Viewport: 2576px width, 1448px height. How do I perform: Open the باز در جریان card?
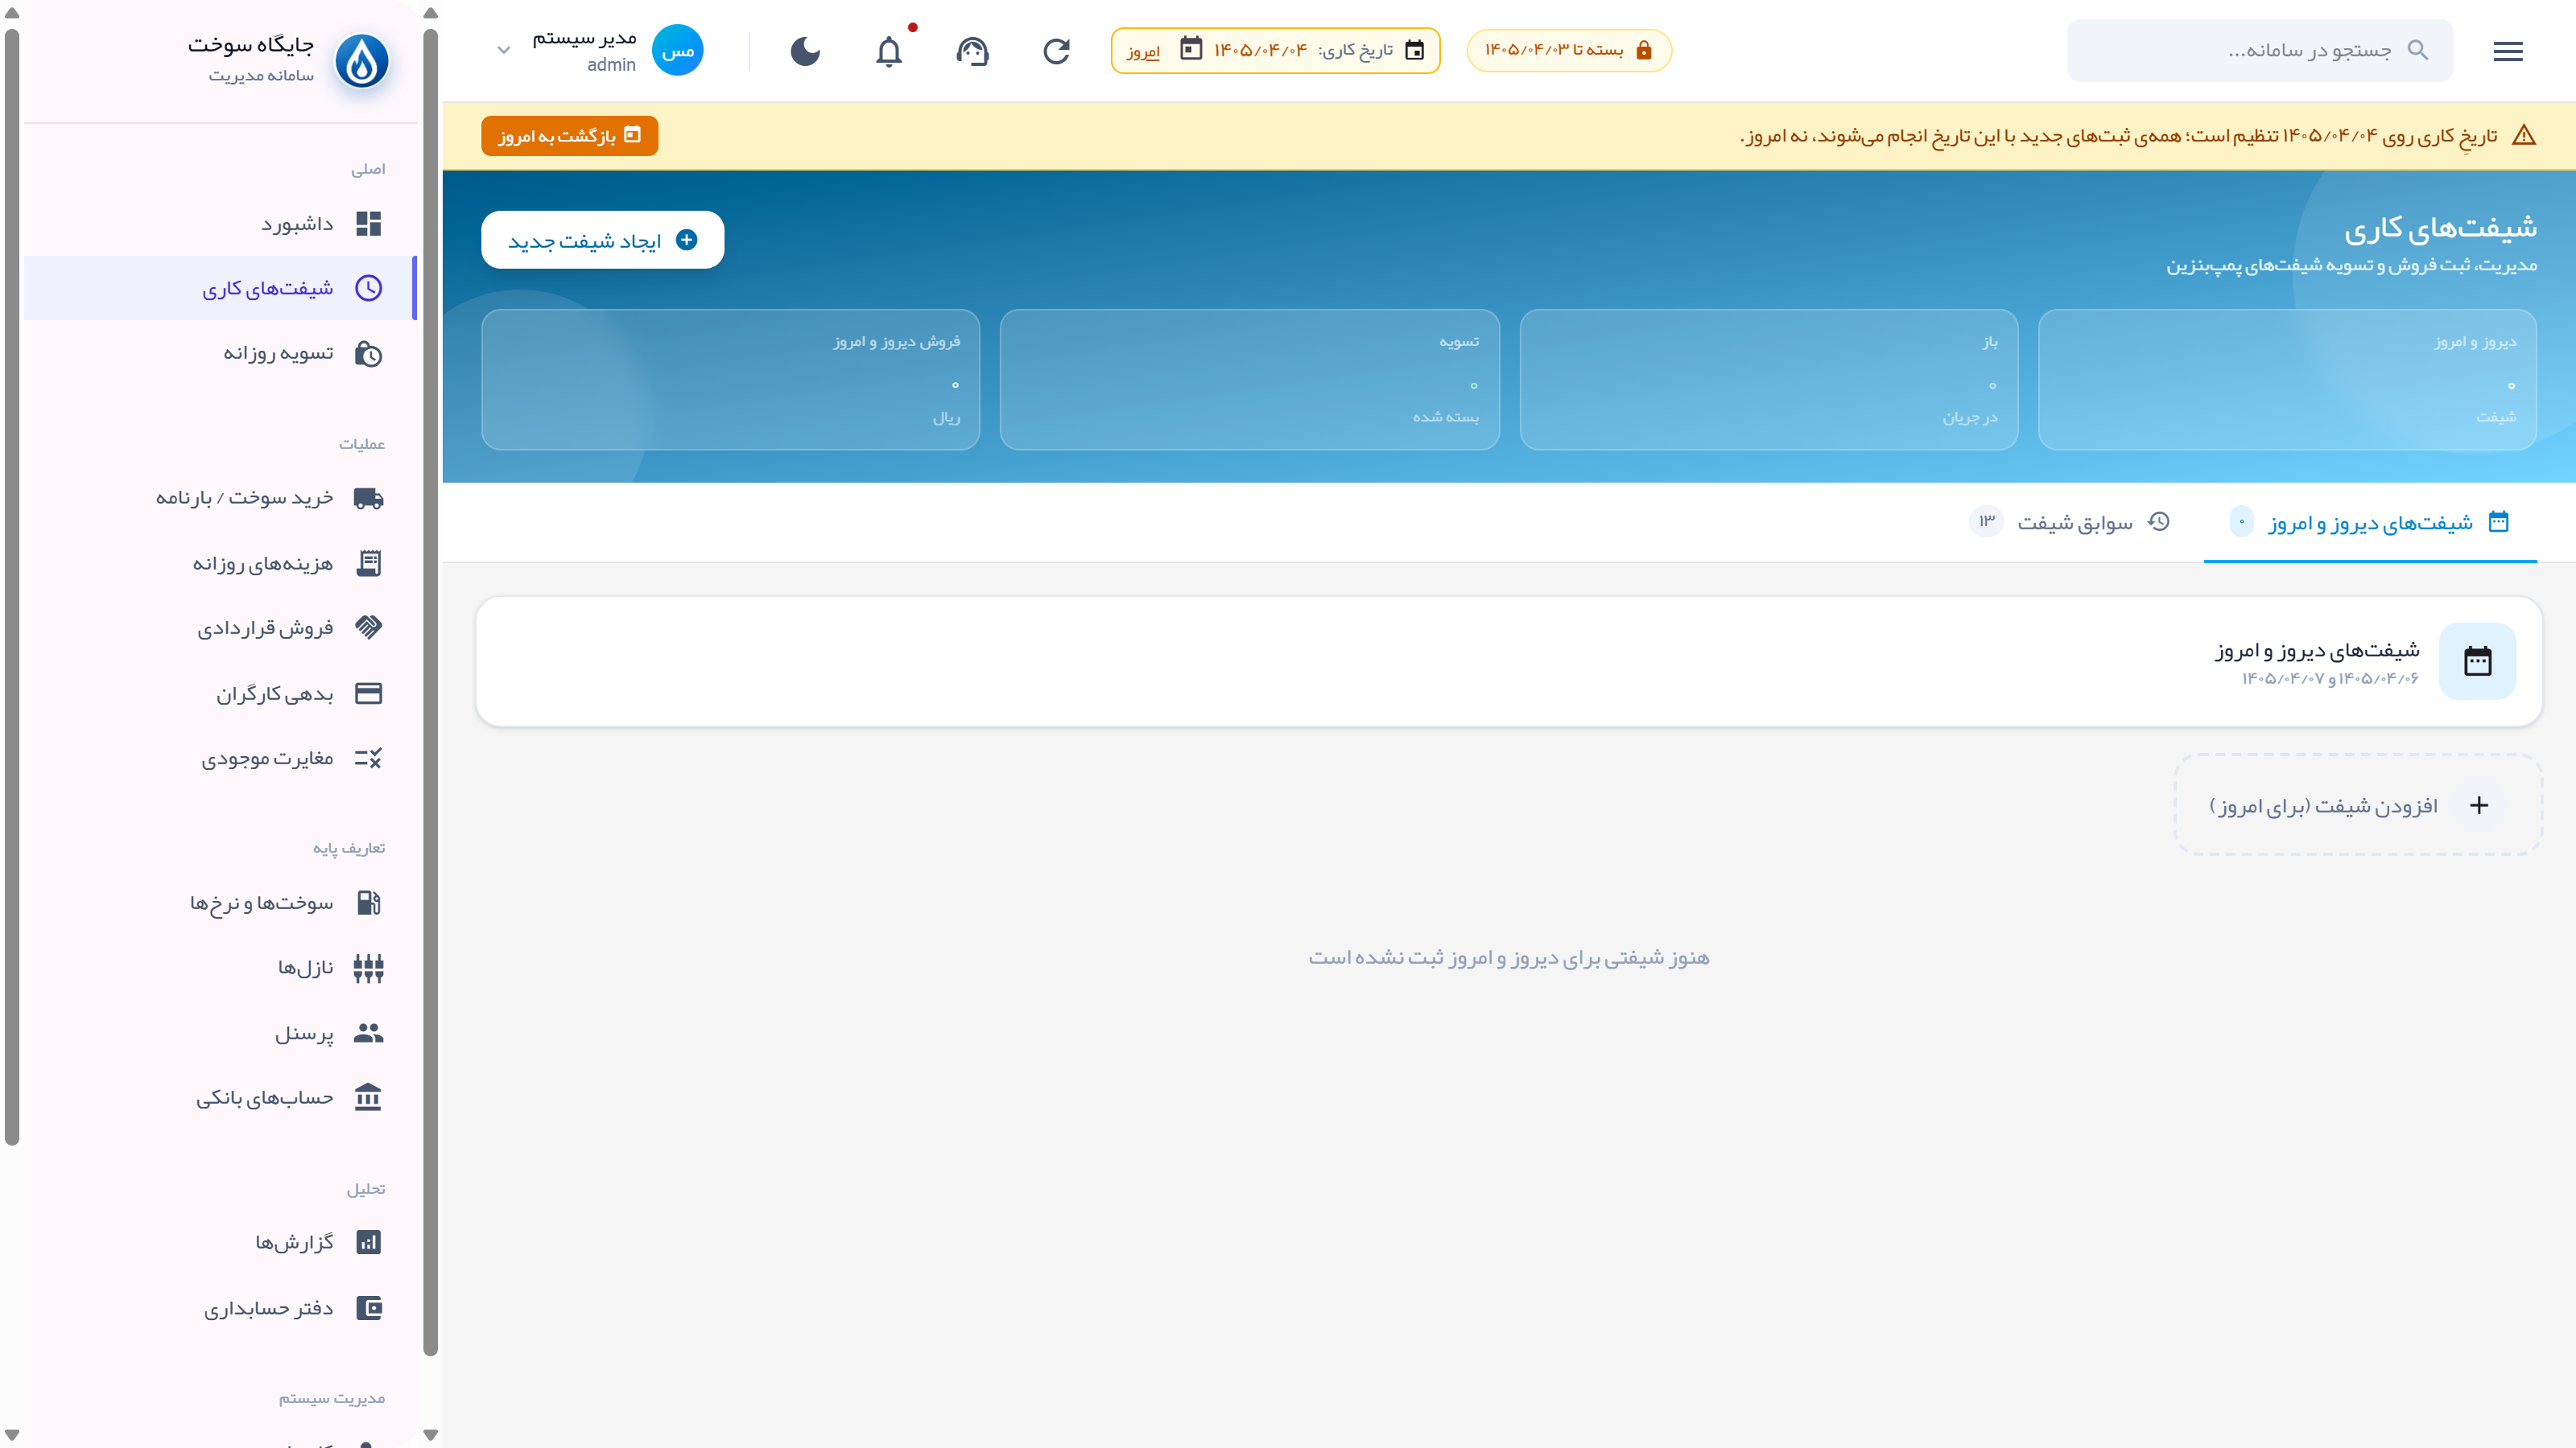1768,380
